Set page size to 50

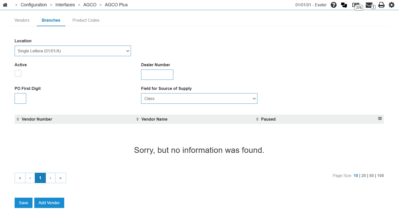point(371,176)
